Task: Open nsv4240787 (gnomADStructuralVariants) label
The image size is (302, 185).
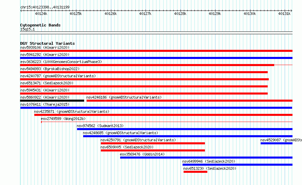Action: 58,76
